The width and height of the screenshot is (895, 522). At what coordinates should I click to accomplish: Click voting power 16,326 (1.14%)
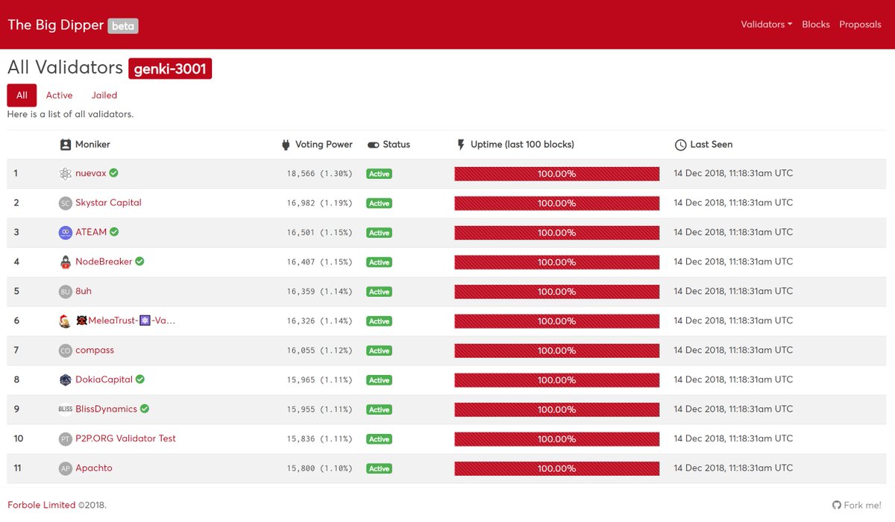click(x=319, y=321)
